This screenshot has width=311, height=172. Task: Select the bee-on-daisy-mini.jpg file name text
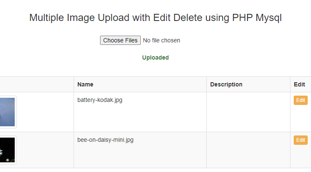tap(105, 140)
